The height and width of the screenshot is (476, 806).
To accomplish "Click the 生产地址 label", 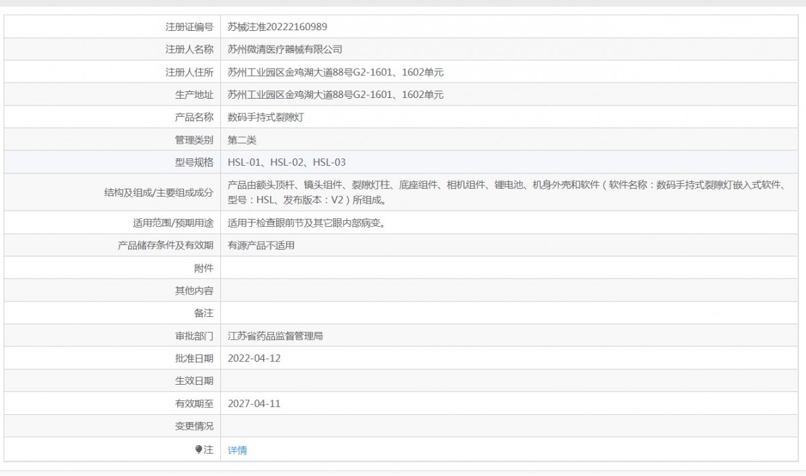I will click(194, 95).
